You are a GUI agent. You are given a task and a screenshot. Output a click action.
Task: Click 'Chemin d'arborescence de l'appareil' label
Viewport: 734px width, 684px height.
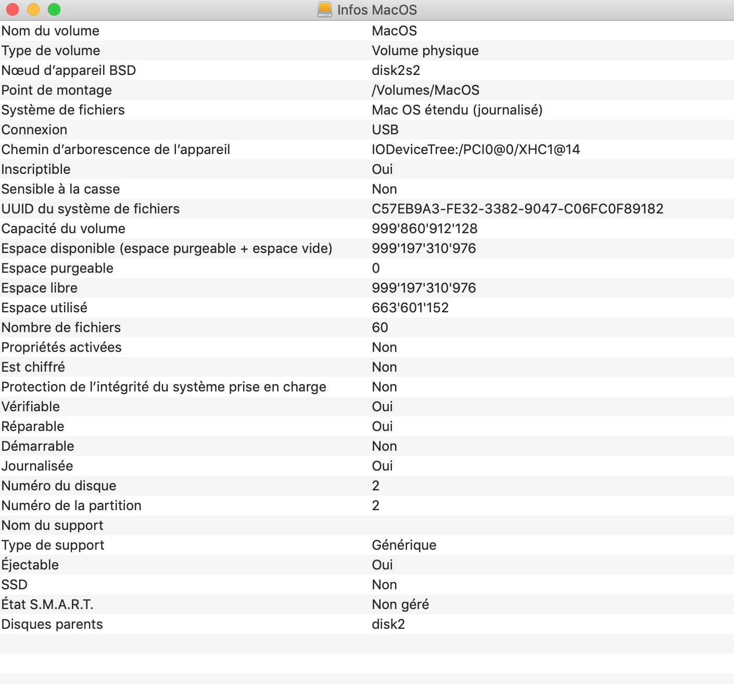tap(116, 149)
